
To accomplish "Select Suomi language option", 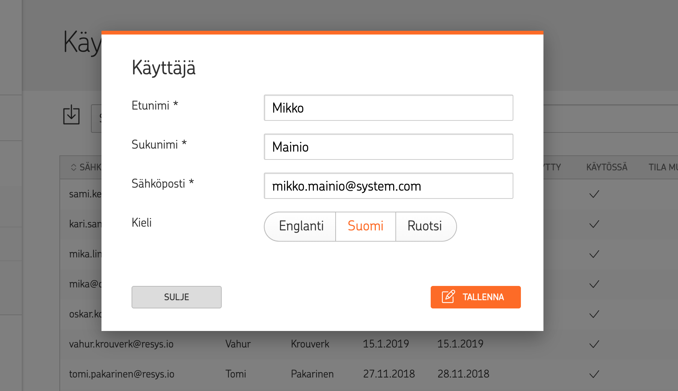I will (366, 226).
